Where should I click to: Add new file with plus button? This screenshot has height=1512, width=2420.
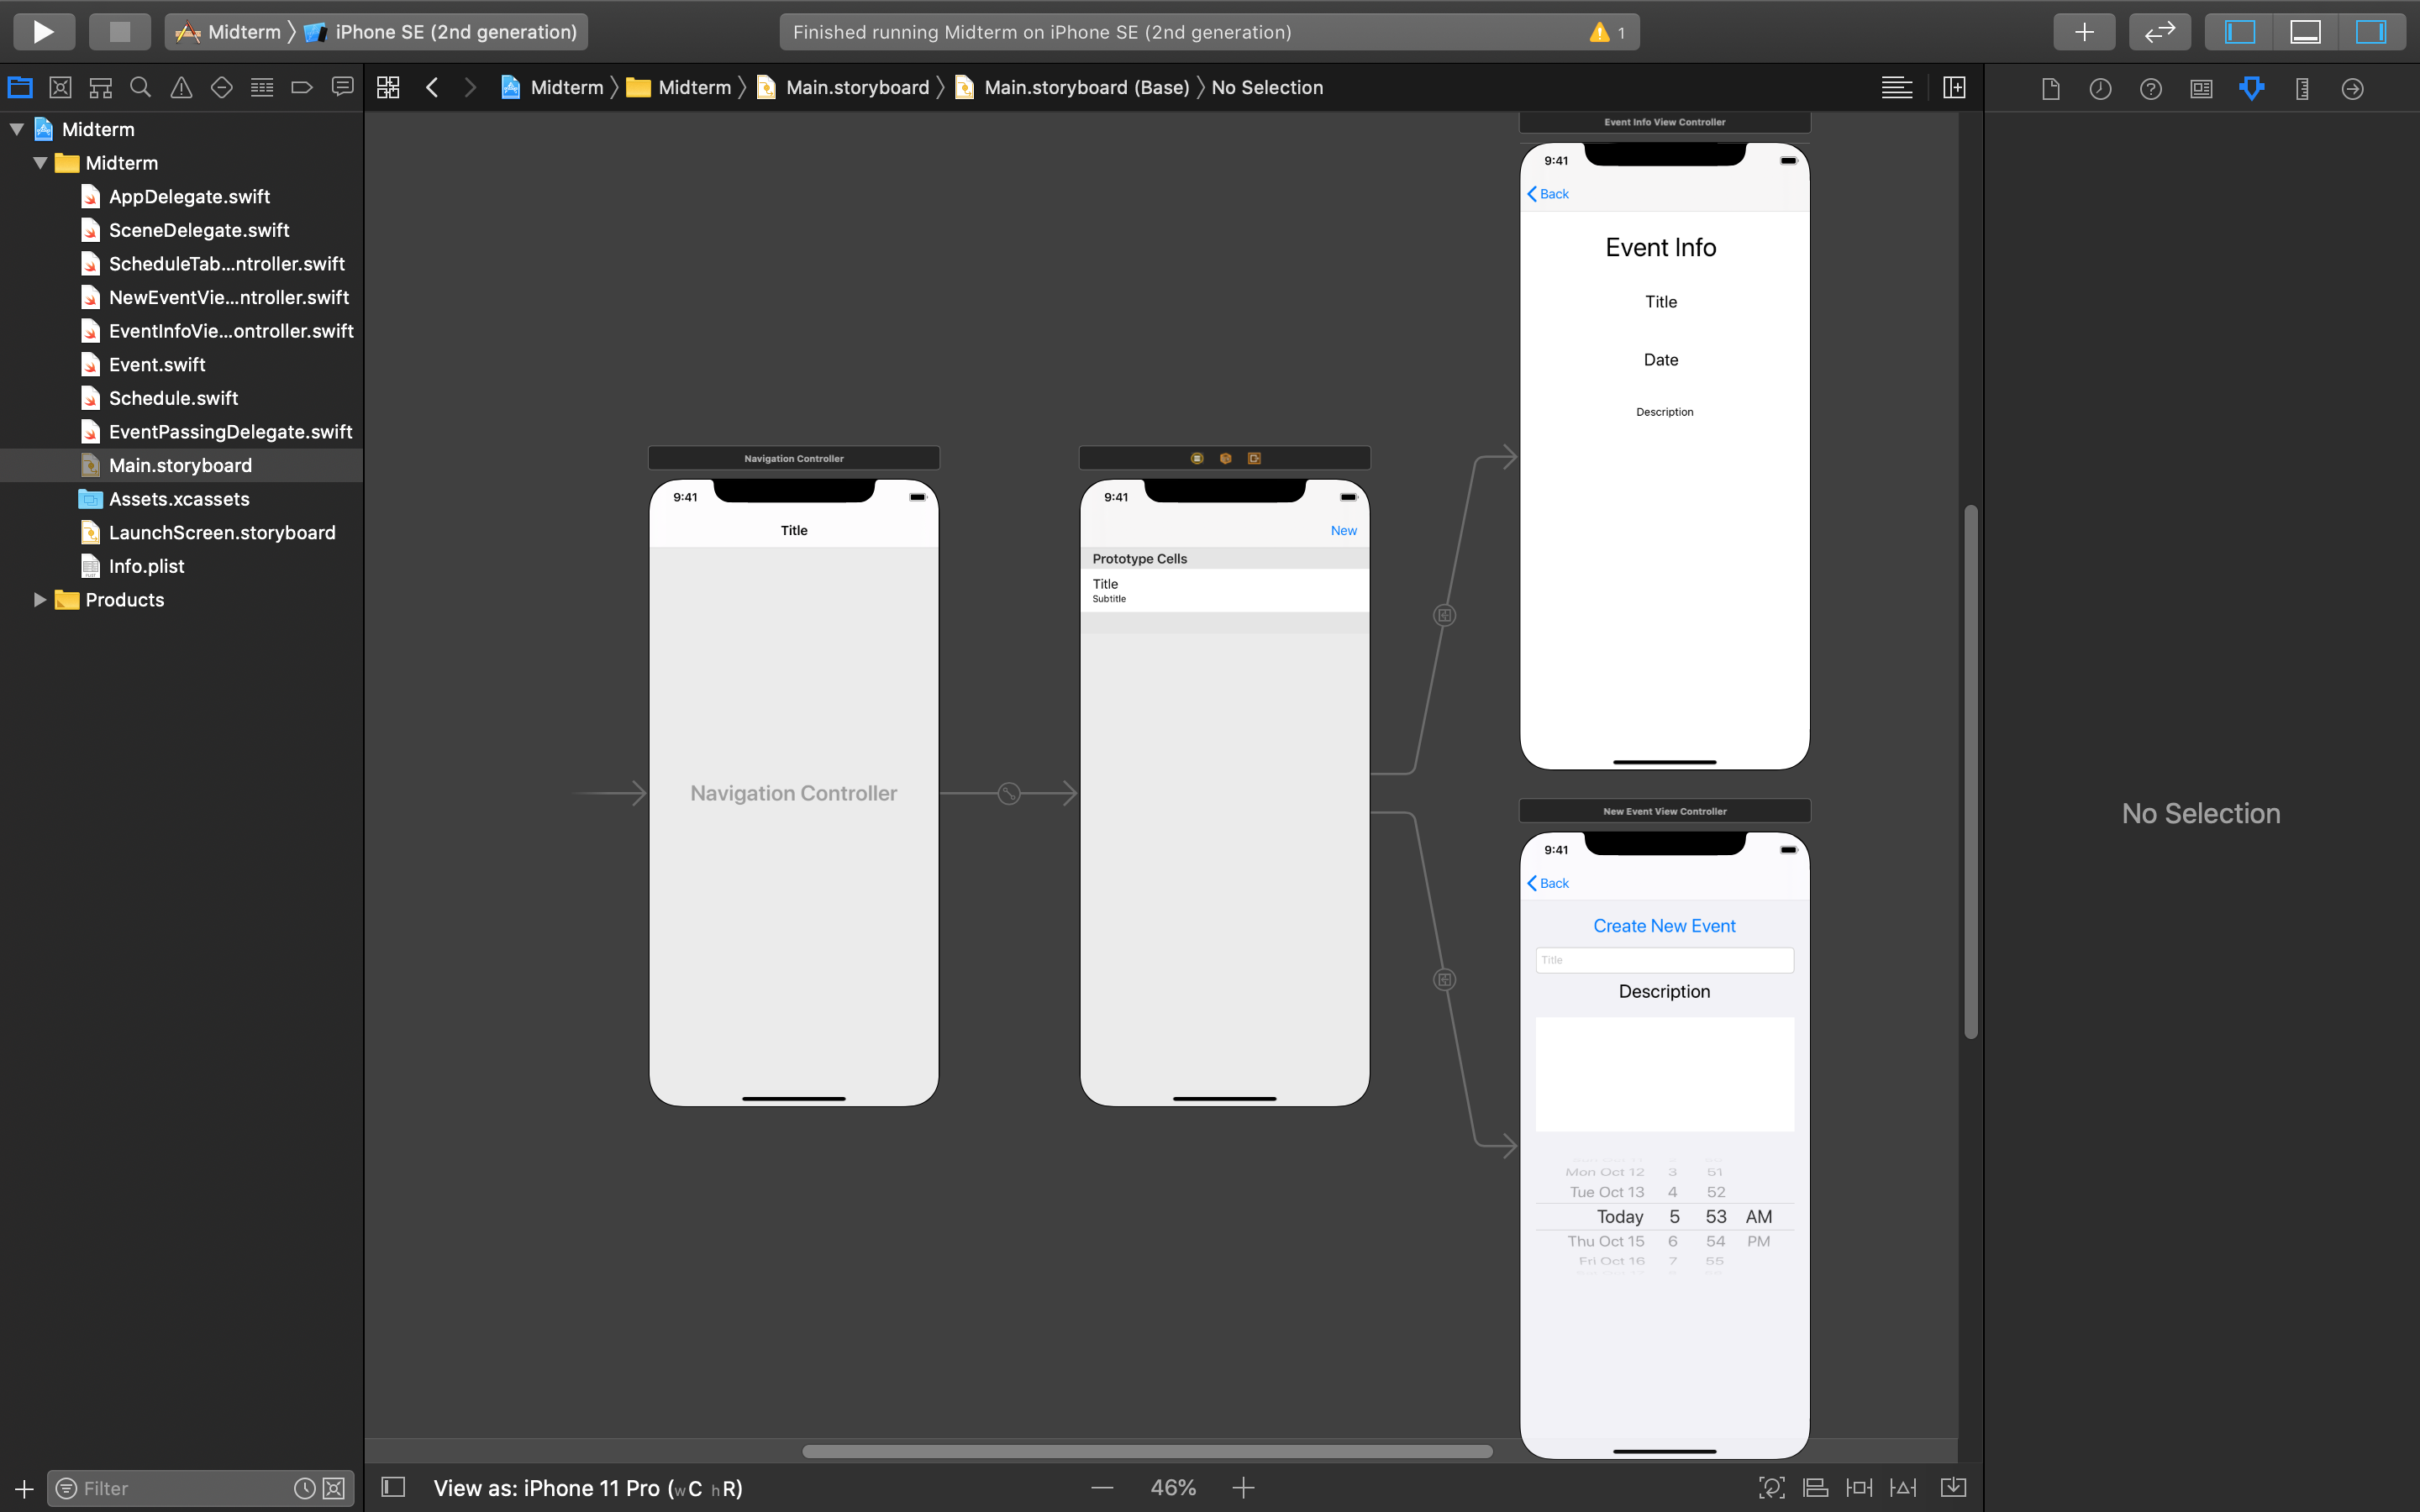(24, 1489)
